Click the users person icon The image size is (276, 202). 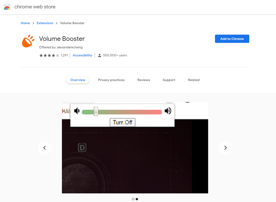pos(99,56)
